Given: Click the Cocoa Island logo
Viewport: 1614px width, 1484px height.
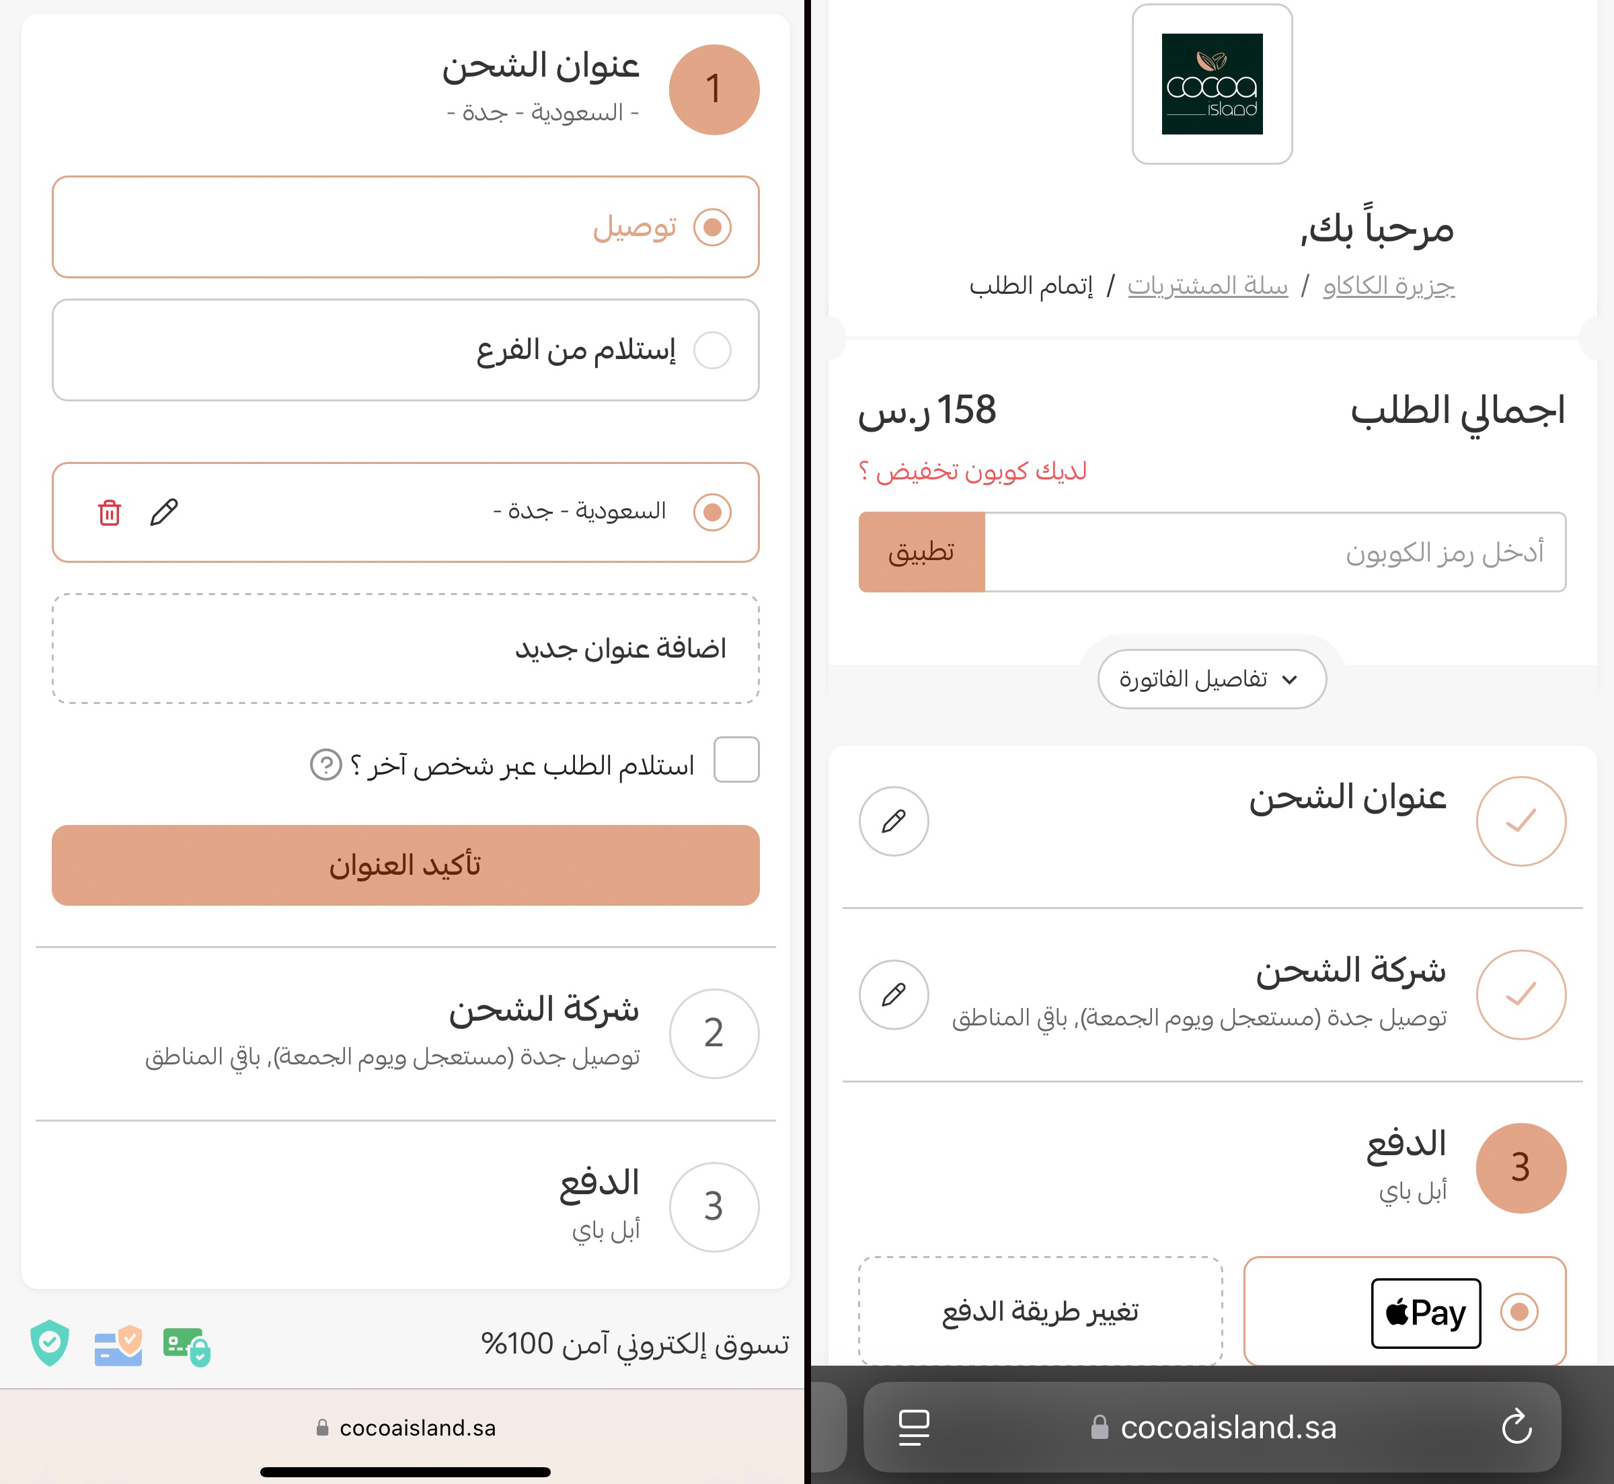Looking at the screenshot, I should [x=1211, y=84].
